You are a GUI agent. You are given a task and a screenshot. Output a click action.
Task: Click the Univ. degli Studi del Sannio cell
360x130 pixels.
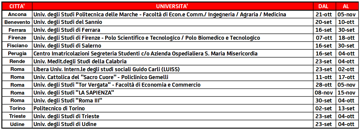[173, 22]
